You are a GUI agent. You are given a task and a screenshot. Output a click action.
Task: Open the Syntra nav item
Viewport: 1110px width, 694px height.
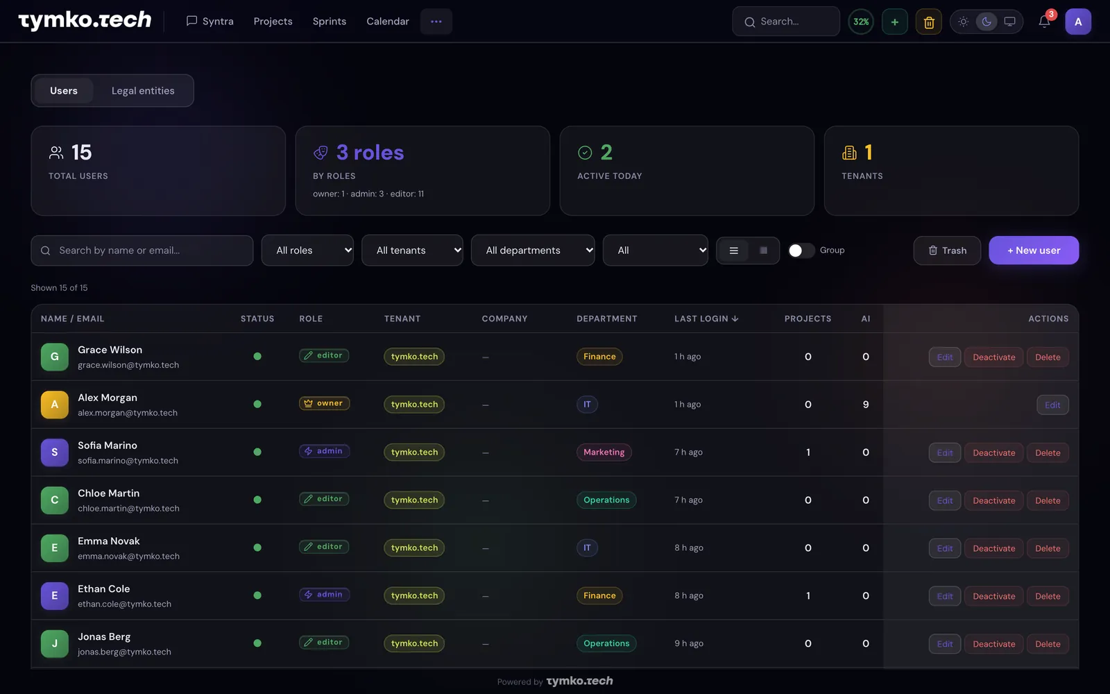[210, 22]
